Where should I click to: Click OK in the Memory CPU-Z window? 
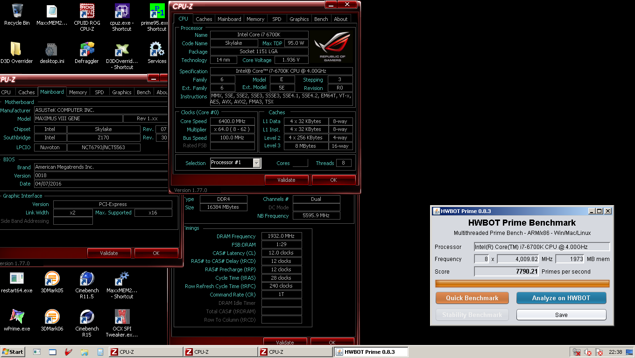(x=332, y=342)
